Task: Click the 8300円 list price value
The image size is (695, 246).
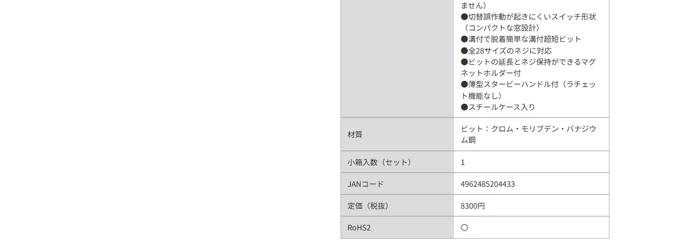Action: coord(472,206)
